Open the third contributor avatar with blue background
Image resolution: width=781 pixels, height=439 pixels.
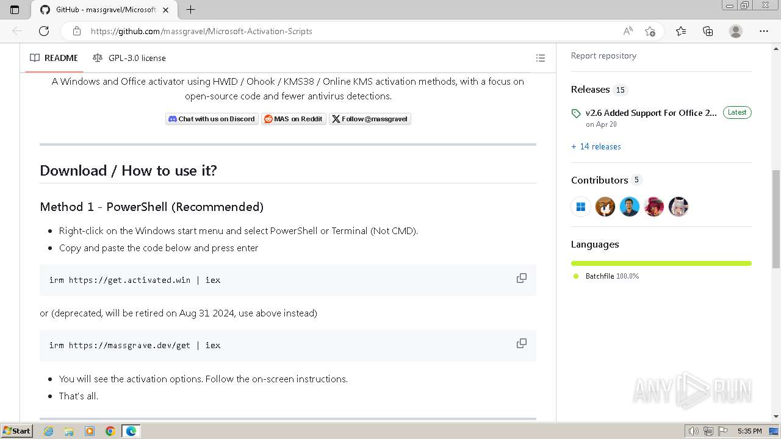tap(630, 207)
